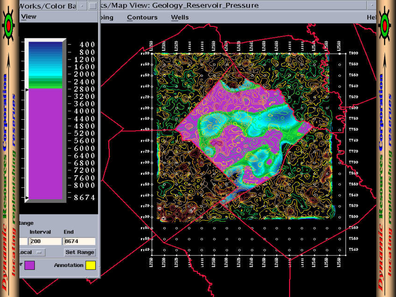Open the Wells menu
396x297 pixels.
[180, 17]
